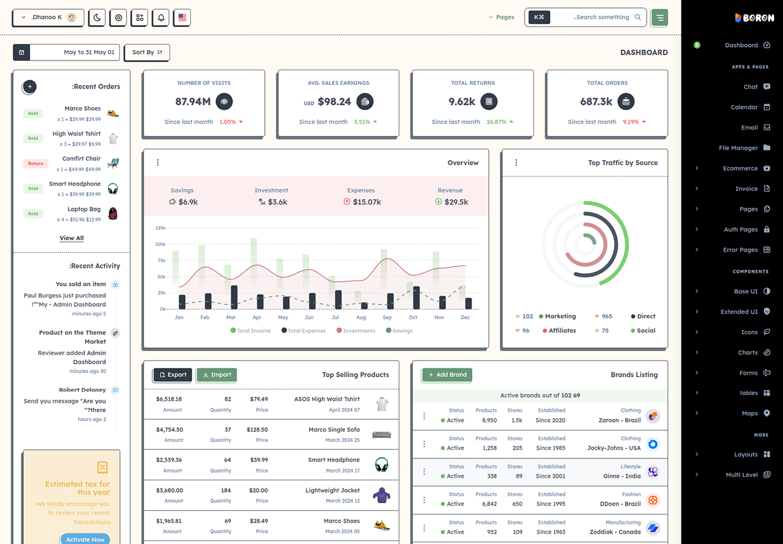Open settings gear in the top bar
The height and width of the screenshot is (544, 783).
click(119, 18)
